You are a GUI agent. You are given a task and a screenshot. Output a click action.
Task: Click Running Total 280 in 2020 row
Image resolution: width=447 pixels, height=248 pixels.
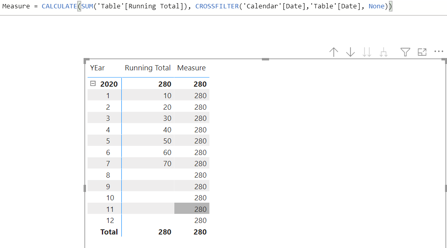tap(165, 84)
